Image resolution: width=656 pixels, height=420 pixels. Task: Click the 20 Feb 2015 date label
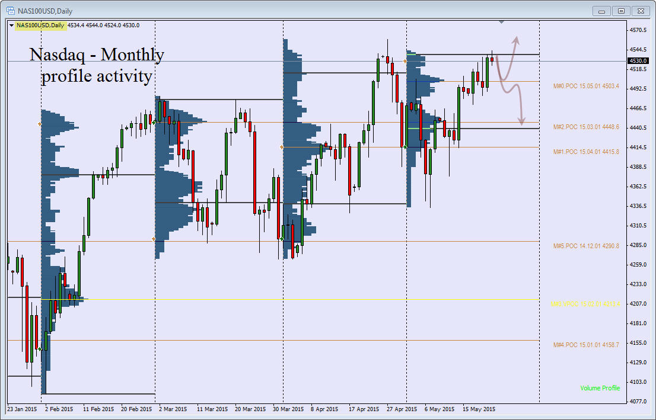[x=136, y=409]
